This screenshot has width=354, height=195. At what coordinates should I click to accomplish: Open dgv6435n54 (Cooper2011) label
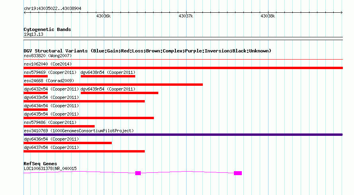coord(51,114)
